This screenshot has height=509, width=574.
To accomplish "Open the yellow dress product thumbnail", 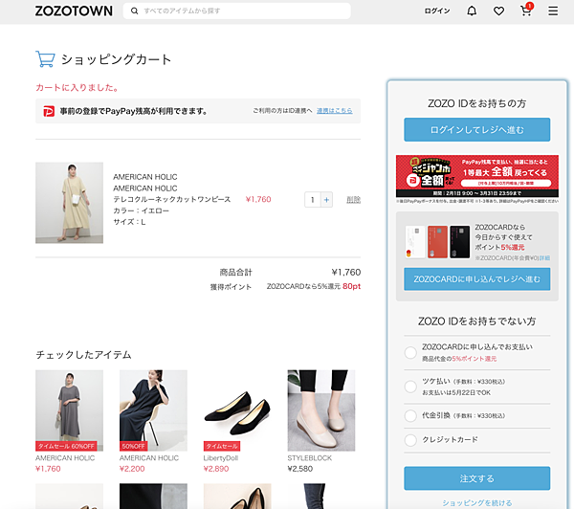I will (x=69, y=203).
